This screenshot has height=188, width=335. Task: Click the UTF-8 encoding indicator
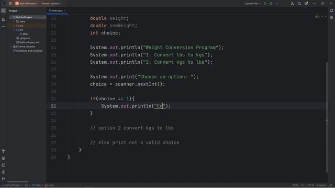pyautogui.click(x=310, y=185)
